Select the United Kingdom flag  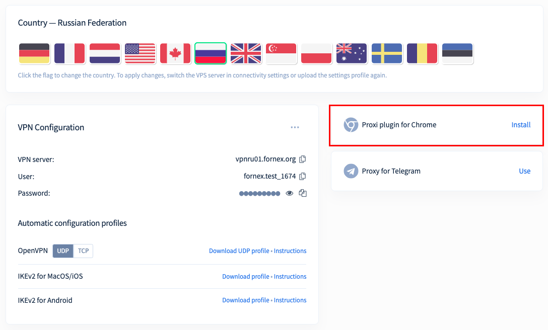[246, 53]
